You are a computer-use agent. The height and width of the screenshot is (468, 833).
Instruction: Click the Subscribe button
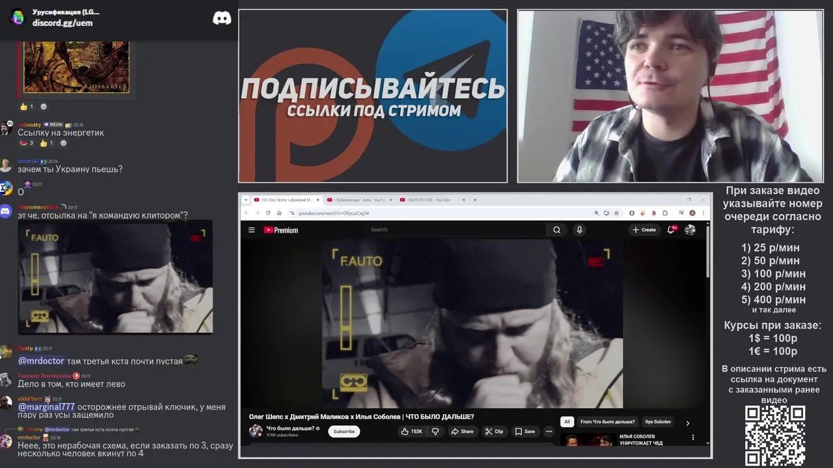[344, 431]
